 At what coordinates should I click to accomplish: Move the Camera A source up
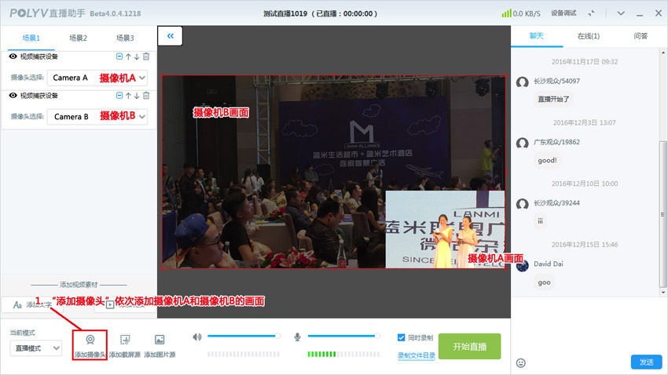coord(128,56)
